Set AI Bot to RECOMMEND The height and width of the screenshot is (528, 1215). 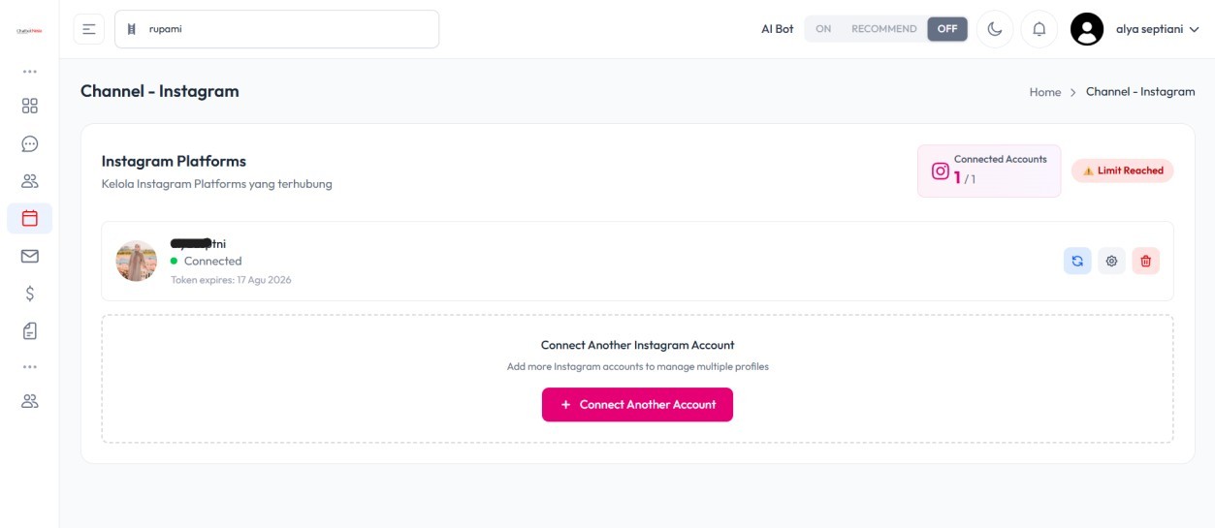[x=883, y=29]
